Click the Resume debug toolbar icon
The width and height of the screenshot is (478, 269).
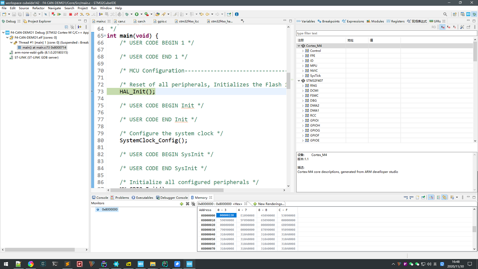click(x=59, y=15)
